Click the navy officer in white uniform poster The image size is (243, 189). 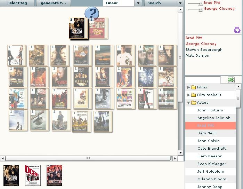(x=126, y=55)
